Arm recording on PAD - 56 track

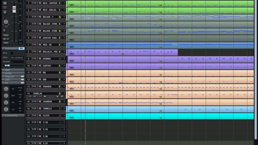point(37,45)
